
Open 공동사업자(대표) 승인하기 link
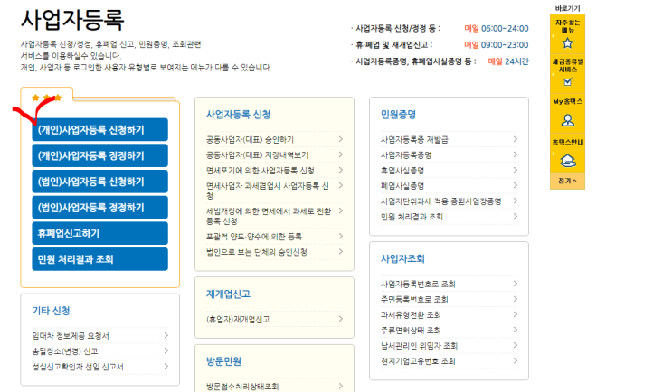[x=250, y=139]
